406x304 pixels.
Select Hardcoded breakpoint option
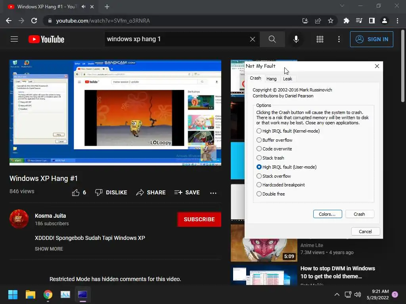pos(280,185)
